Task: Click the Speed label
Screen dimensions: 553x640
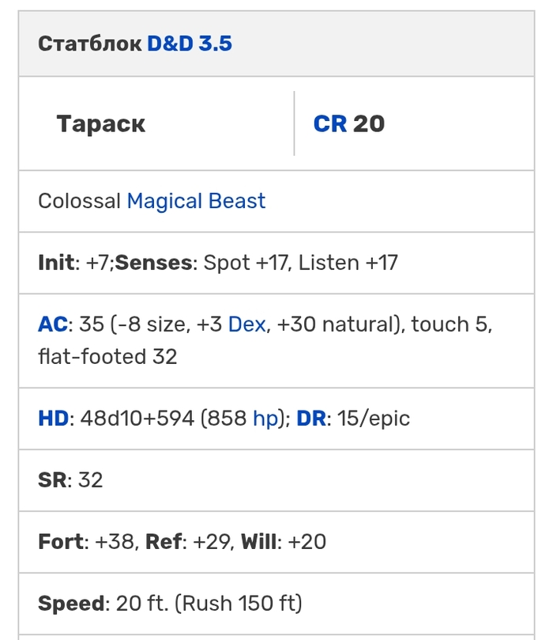Action: [x=70, y=604]
